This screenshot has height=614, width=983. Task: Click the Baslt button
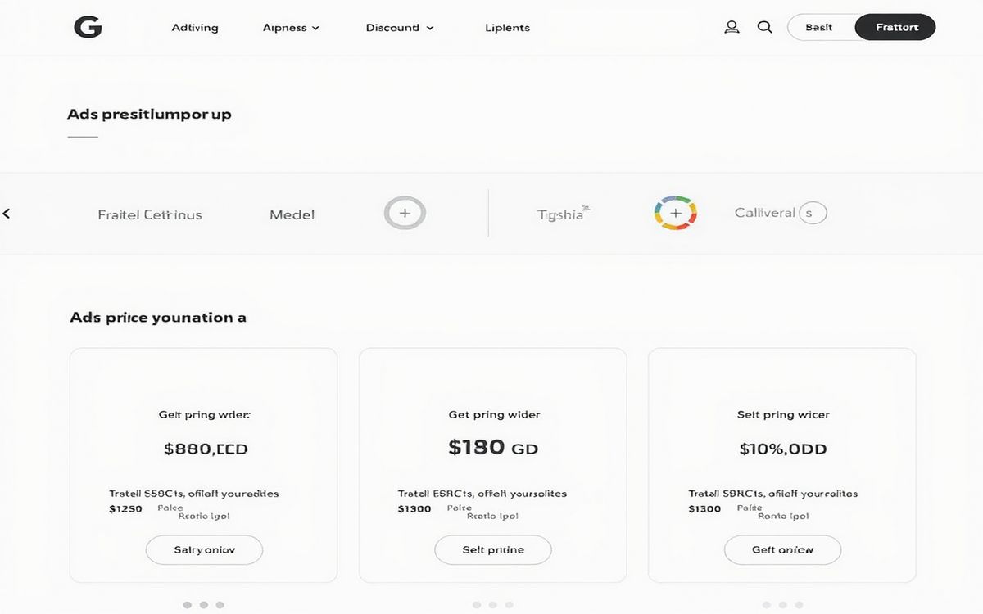point(819,27)
